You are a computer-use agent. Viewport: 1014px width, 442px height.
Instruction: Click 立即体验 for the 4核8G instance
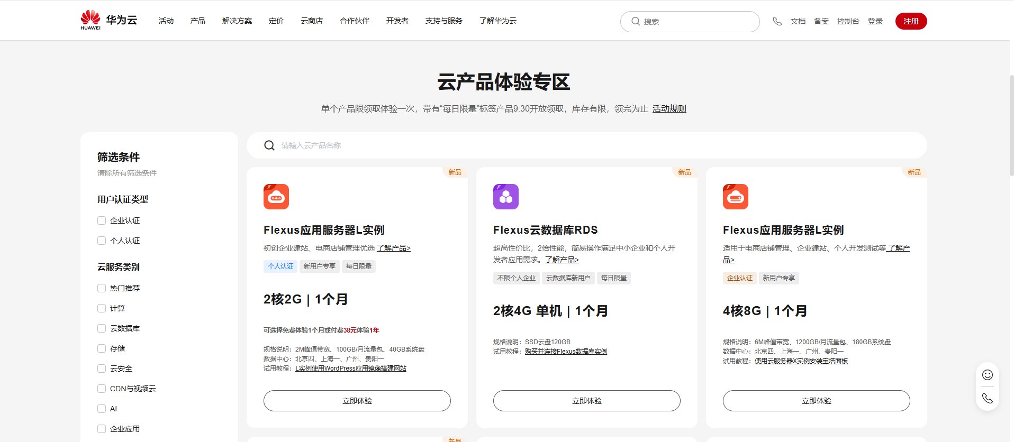coord(817,401)
